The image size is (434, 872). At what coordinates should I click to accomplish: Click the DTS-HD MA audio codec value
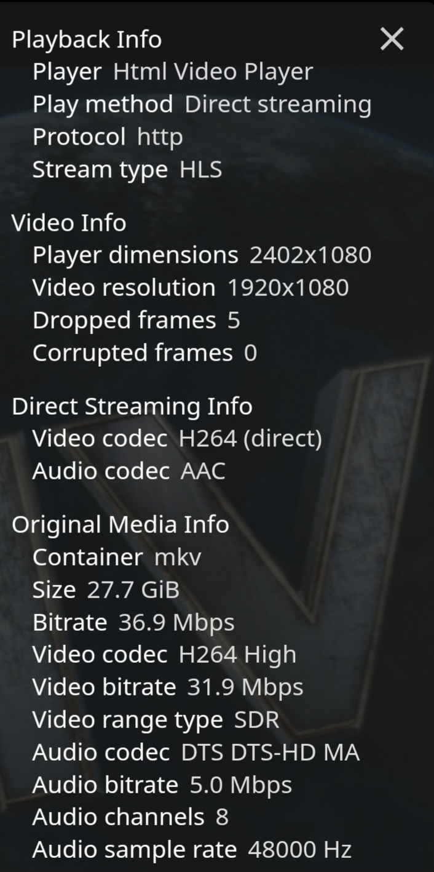(x=270, y=753)
